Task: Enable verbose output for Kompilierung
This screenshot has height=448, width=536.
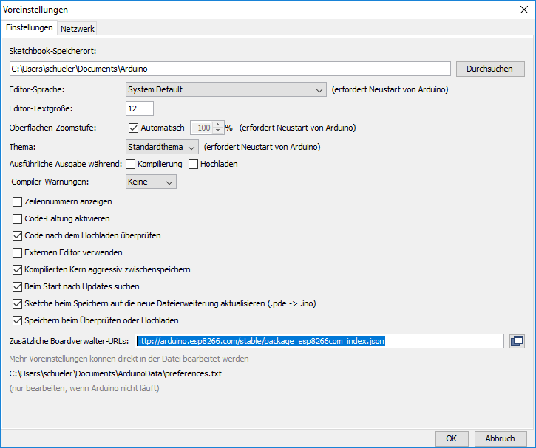Action: pos(131,164)
